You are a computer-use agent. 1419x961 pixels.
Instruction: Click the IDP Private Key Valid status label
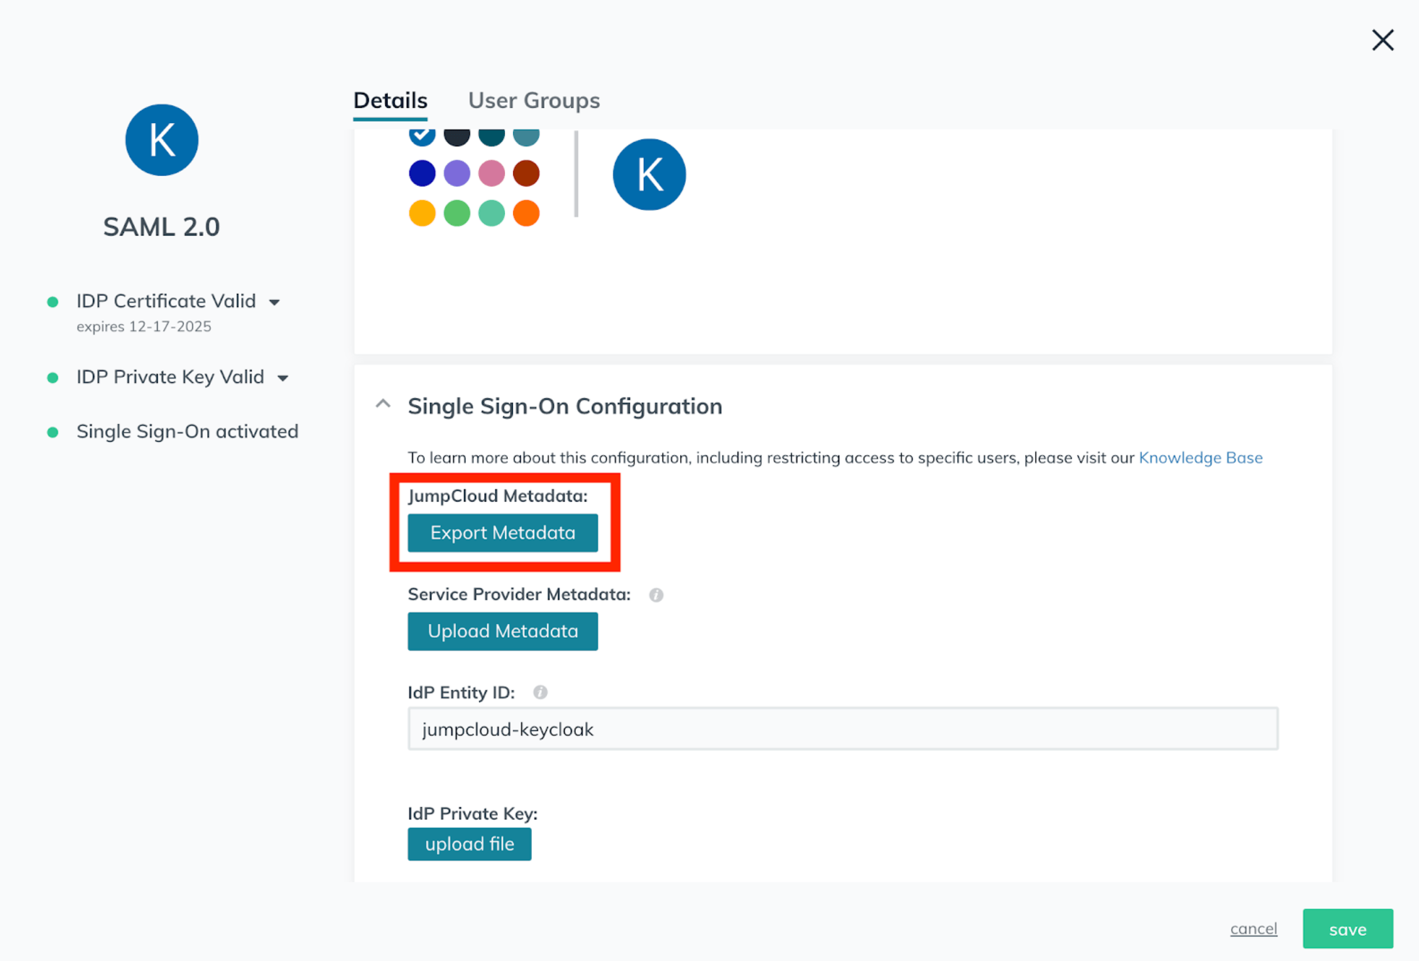pos(170,377)
